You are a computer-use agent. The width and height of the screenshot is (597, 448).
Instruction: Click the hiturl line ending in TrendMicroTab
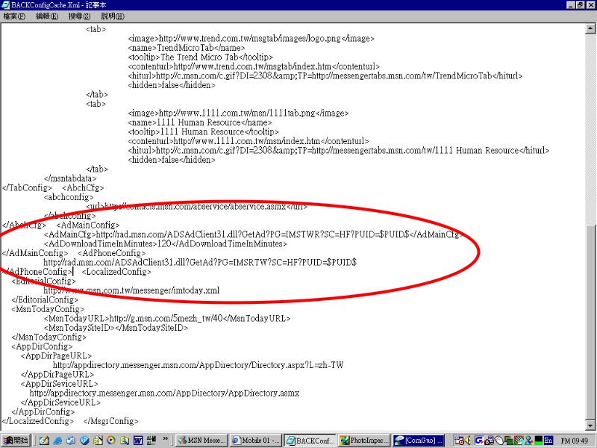325,76
